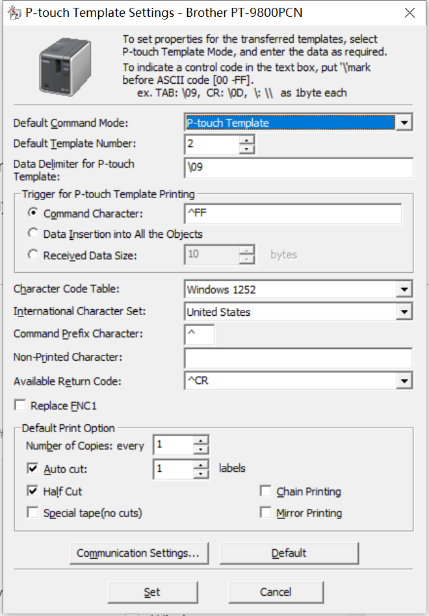Click the Data Delimiter text field
The width and height of the screenshot is (429, 616).
298,168
